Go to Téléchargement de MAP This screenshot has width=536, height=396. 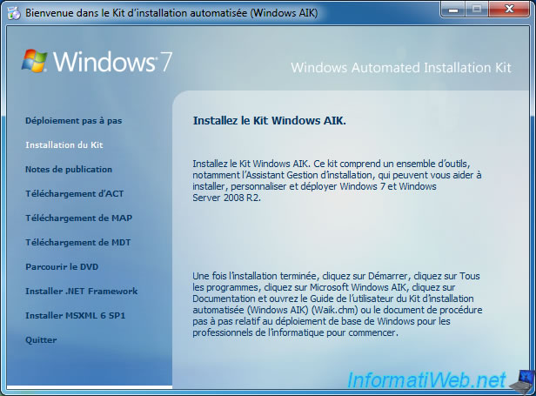78,218
